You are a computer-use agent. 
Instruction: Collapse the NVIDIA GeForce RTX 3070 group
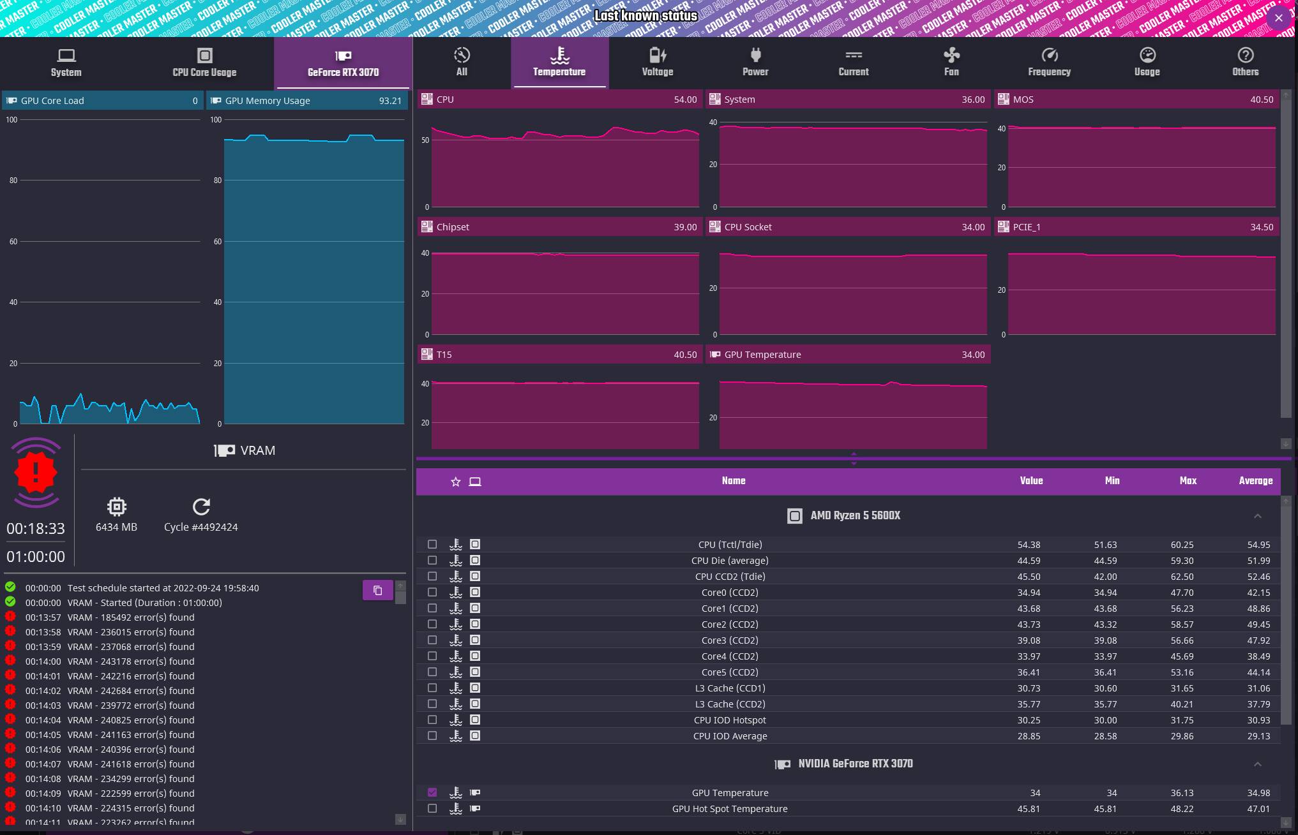pyautogui.click(x=1257, y=764)
